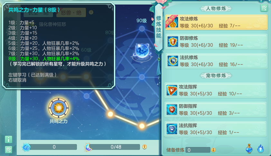The width and height of the screenshot is (271, 156).
Task: Switch to the 修炼技能 vertical tab
Action: tap(159, 27)
